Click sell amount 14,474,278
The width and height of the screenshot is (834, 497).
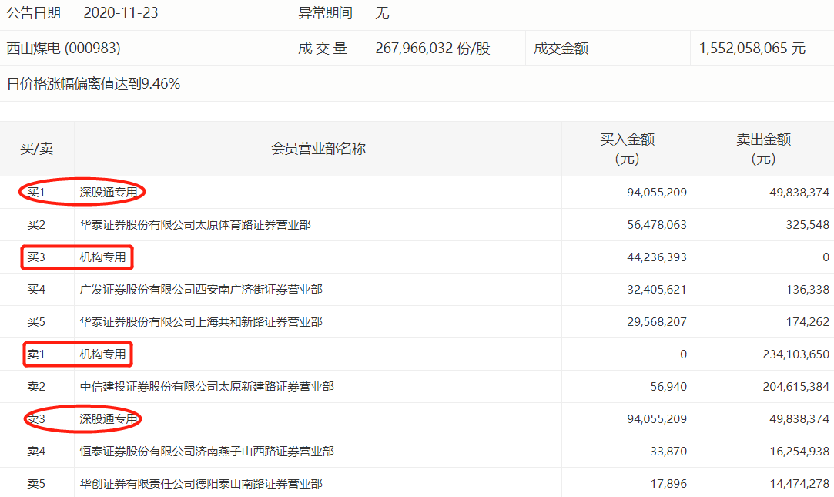[799, 484]
